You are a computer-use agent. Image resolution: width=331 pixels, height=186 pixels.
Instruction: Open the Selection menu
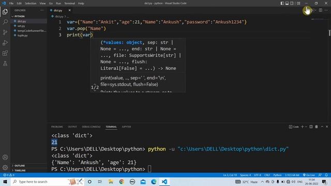click(x=31, y=3)
